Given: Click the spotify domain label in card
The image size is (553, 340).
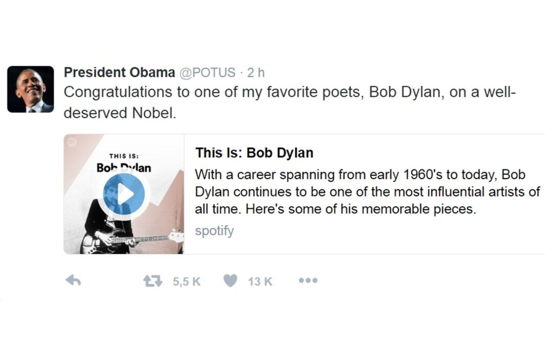Looking at the screenshot, I should [214, 231].
